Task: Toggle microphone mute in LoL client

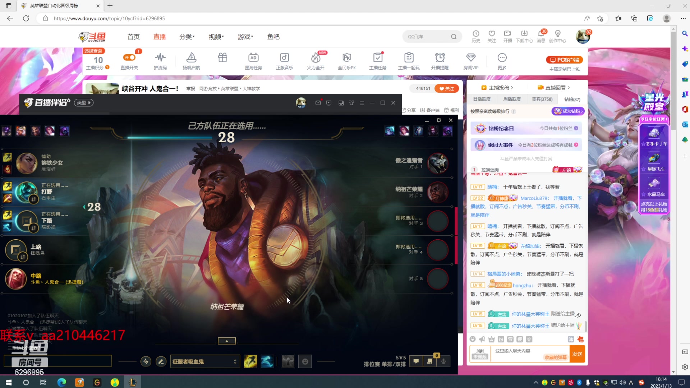Action: click(x=444, y=361)
